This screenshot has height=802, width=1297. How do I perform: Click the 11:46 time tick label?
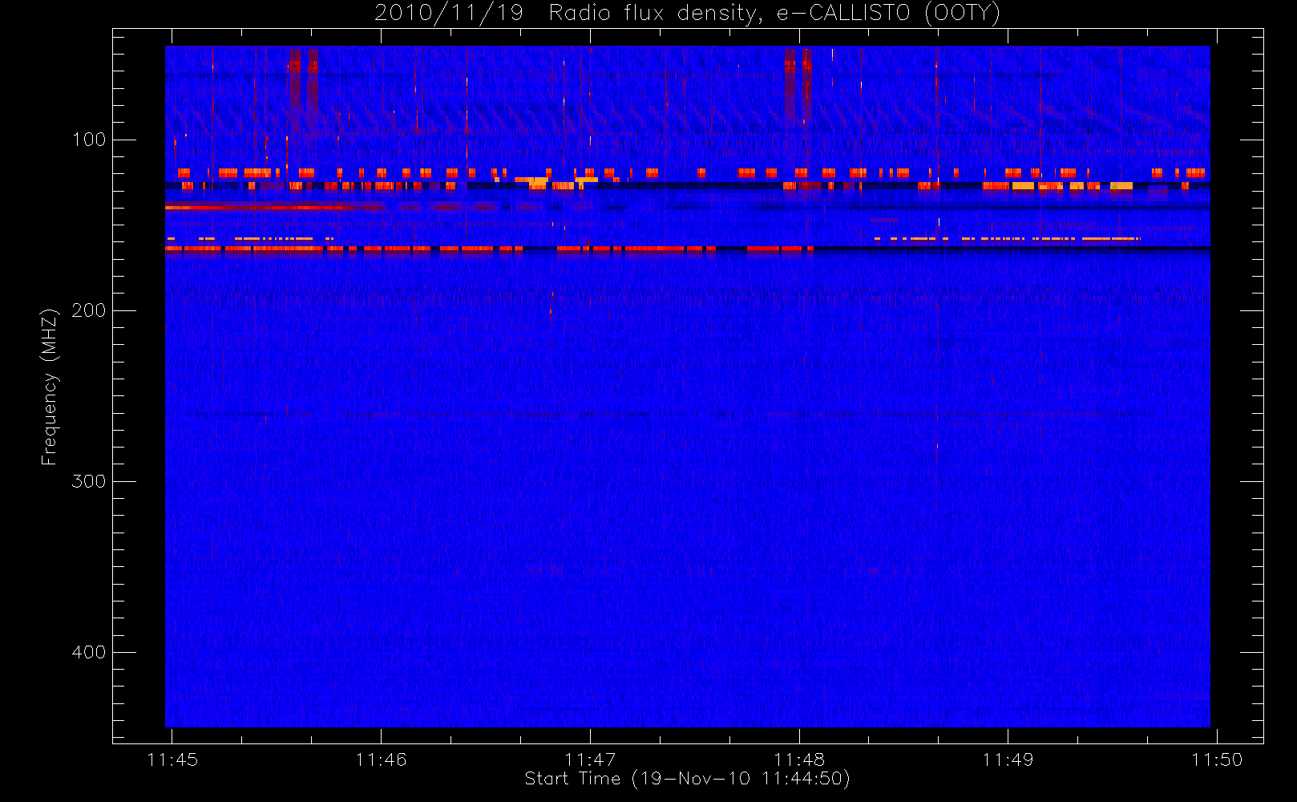[381, 759]
